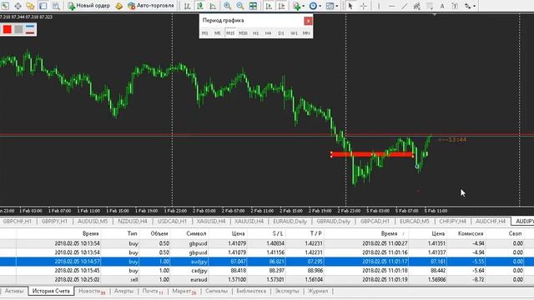The width and height of the screenshot is (534, 300).
Task: Open the Активы terminal tab
Action: coord(14,291)
